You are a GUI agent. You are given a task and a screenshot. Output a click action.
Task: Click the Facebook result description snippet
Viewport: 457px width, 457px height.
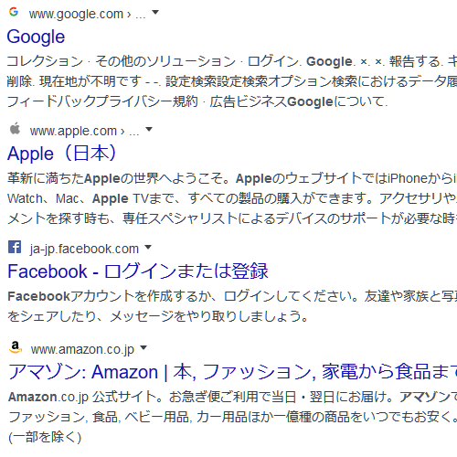tap(232, 306)
